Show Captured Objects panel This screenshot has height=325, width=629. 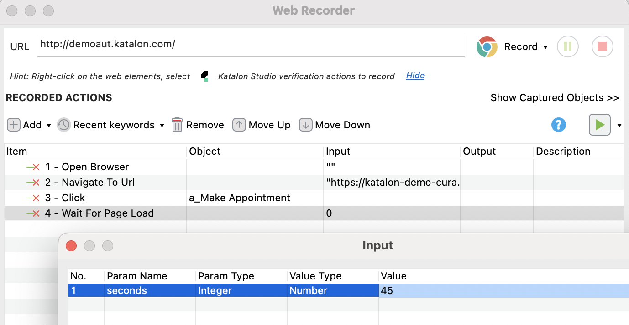[x=555, y=97]
